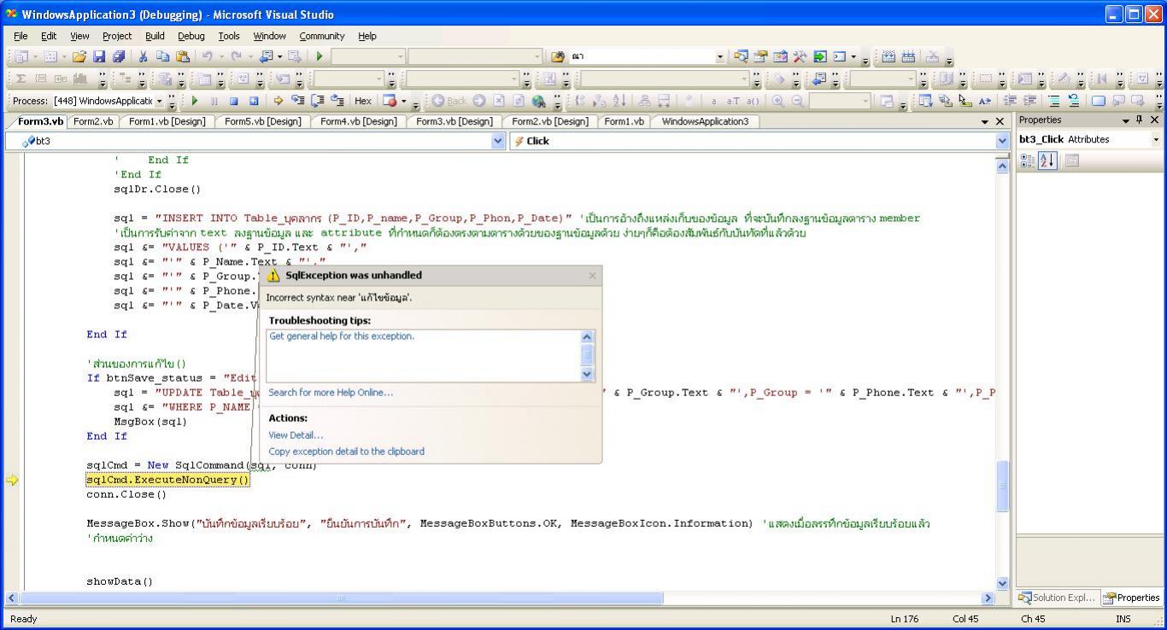
Task: Click the Save All icon
Action: 119,56
